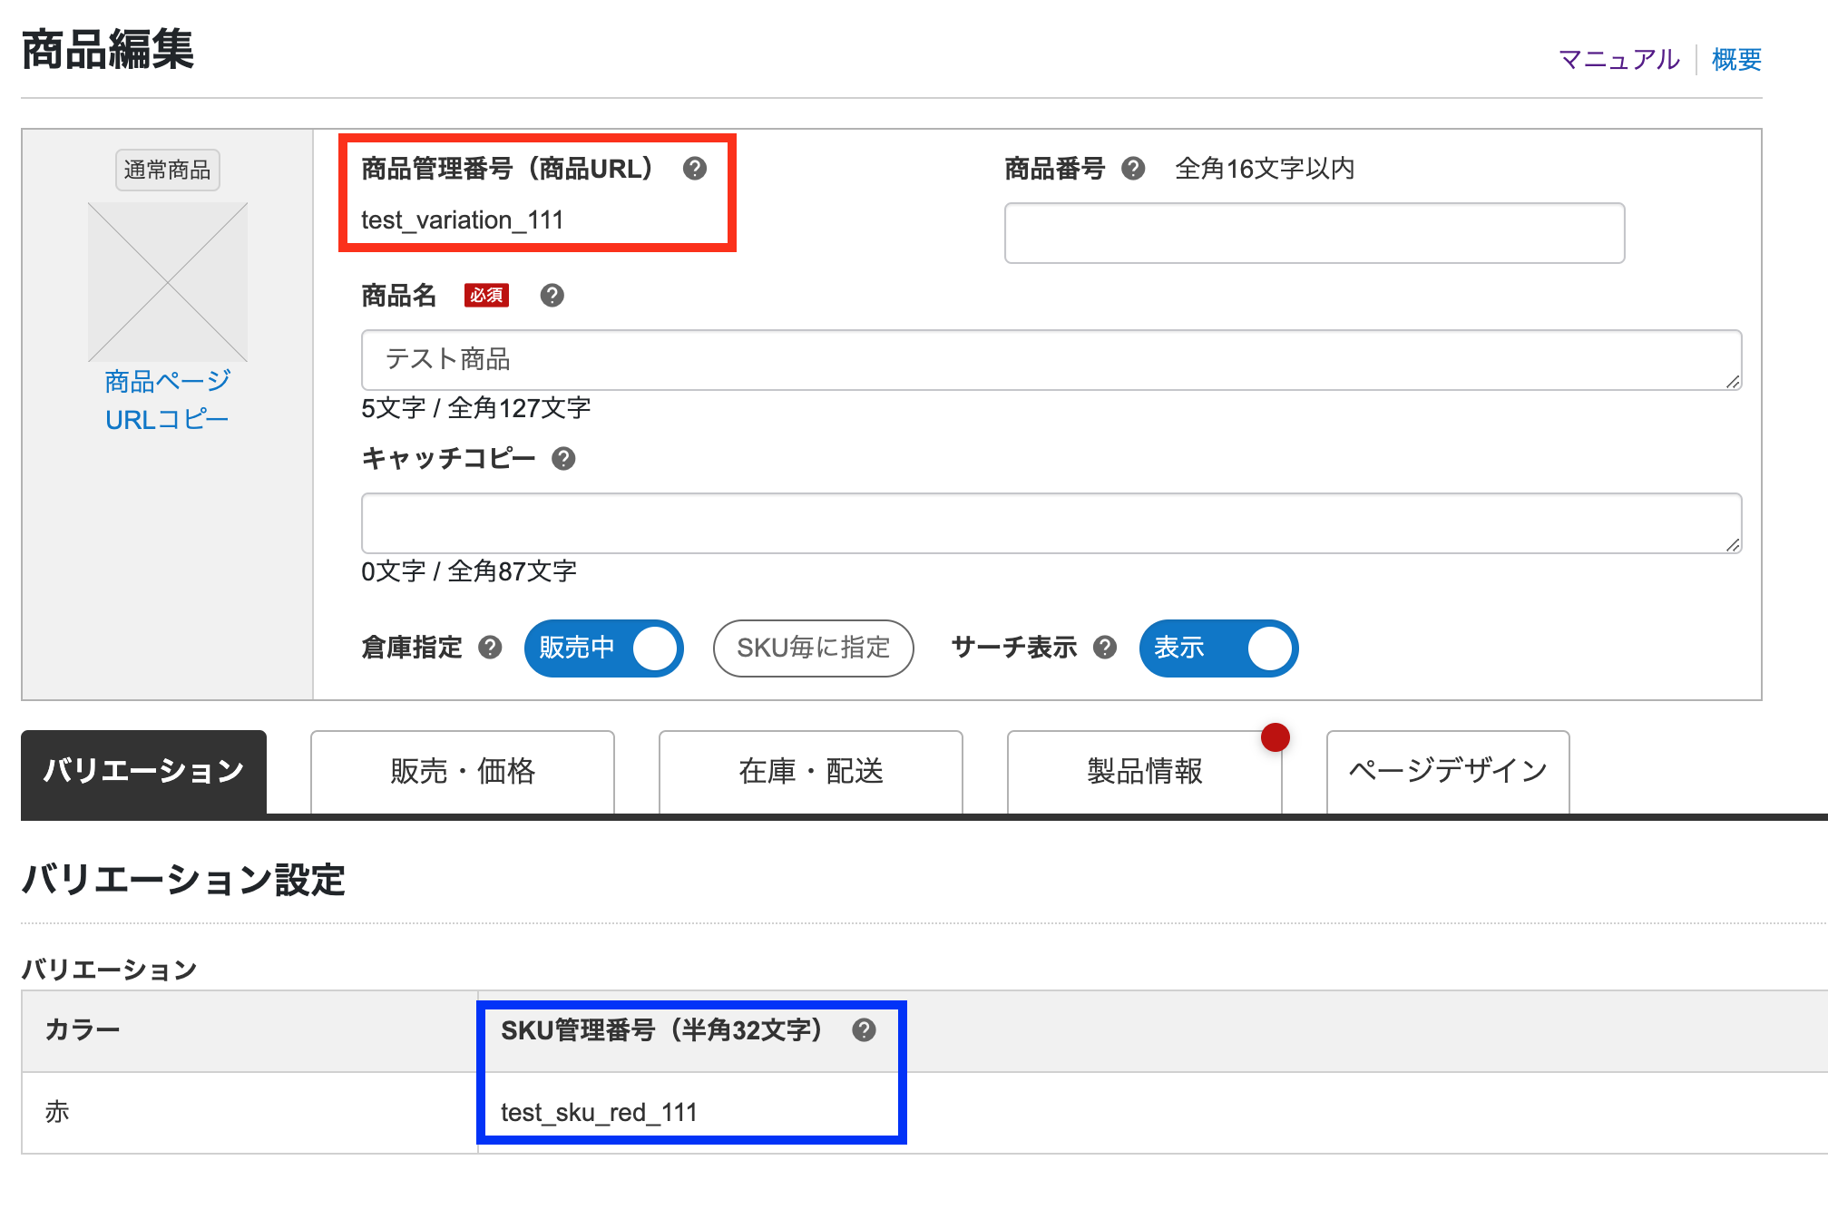Viewport: 1828px width, 1209px height.
Task: Switch to the 在庫・配送 tab
Action: pyautogui.click(x=810, y=772)
